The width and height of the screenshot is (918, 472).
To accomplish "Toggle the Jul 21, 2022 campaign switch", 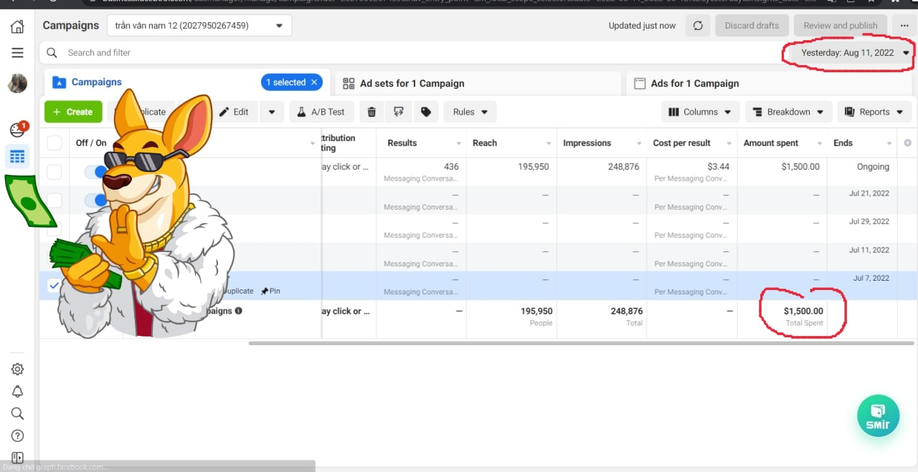I will (x=95, y=201).
